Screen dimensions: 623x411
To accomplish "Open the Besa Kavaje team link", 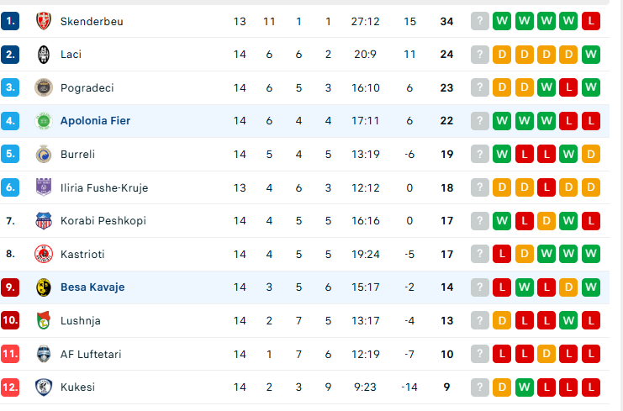I will point(92,287).
